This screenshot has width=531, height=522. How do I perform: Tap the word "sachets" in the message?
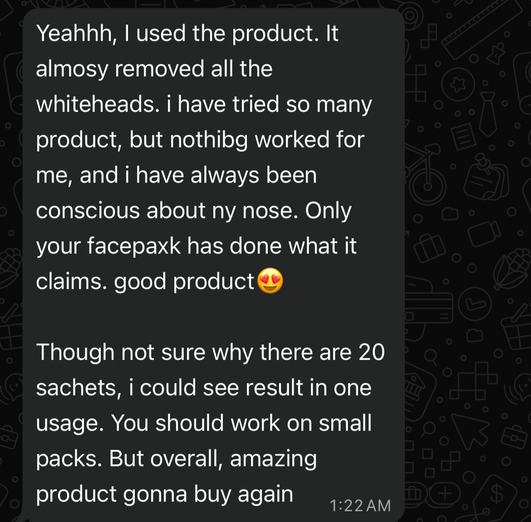click(78, 388)
